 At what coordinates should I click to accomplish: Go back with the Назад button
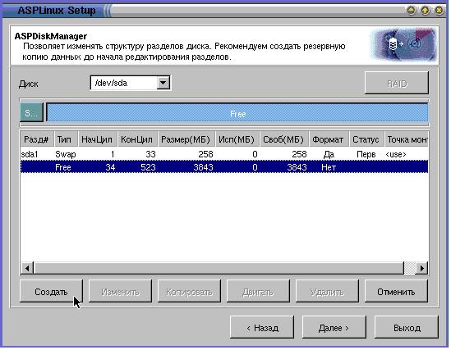262,327
